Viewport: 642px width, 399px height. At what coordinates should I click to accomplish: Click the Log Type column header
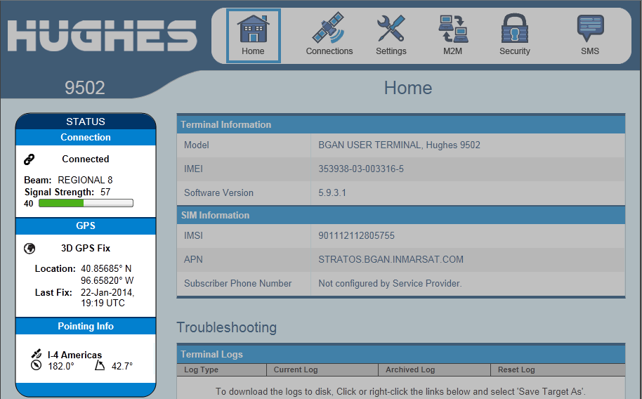pos(201,369)
